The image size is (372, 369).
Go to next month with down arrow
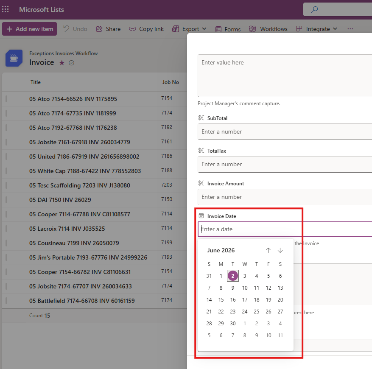(280, 250)
